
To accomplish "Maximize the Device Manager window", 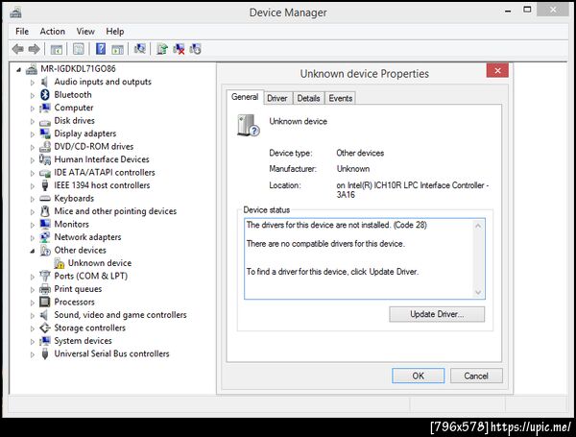I will tap(527, 10).
